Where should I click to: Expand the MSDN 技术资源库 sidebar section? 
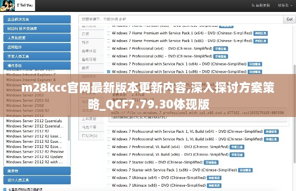pyautogui.click(x=37, y=29)
